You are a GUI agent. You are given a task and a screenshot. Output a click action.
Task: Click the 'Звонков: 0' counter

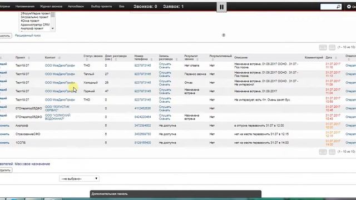pyautogui.click(x=145, y=7)
